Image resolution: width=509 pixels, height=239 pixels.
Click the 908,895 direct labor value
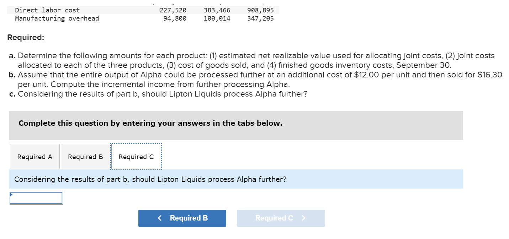[260, 10]
